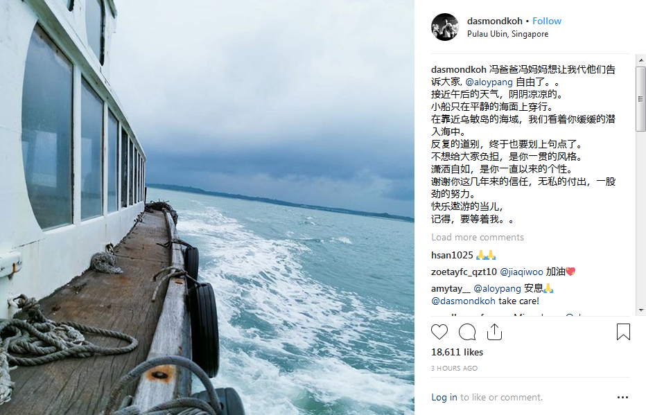View the 18,611 likes list
This screenshot has height=415, width=646.
coord(457,353)
